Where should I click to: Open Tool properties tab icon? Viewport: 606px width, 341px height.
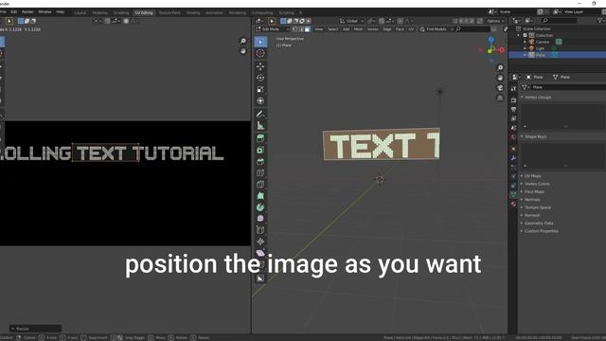pyautogui.click(x=513, y=89)
